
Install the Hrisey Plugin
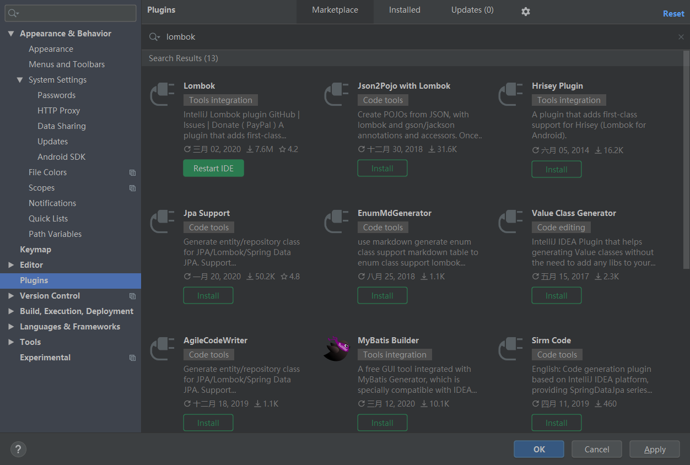click(x=557, y=169)
